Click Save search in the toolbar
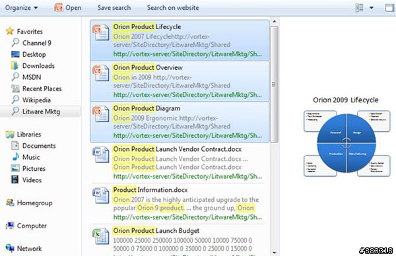This screenshot has height=256, width=396. pyautogui.click(x=114, y=8)
